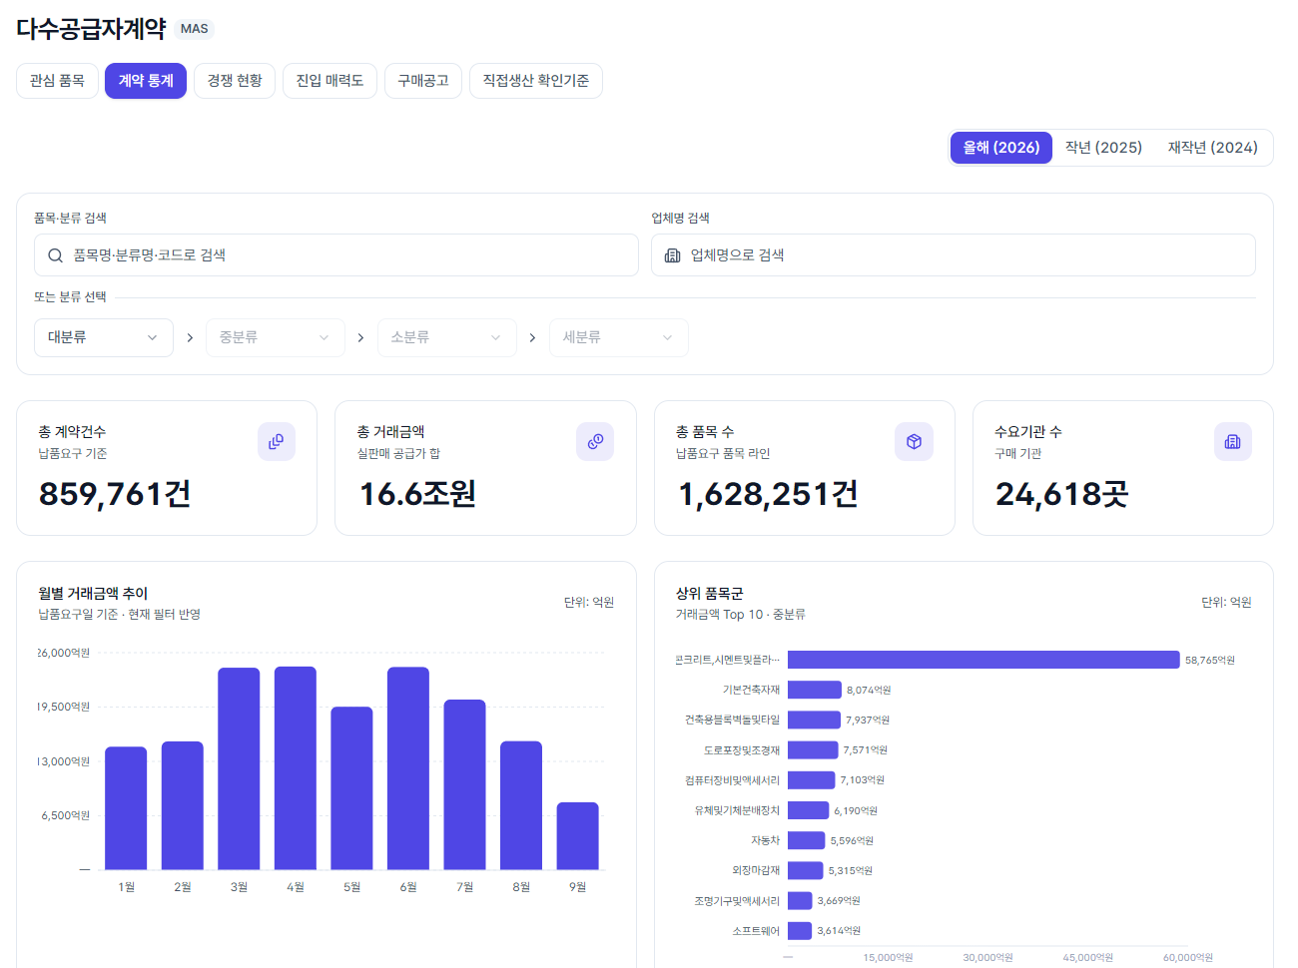
Task: Click the 16.6조원 transaction amount value
Action: [417, 494]
